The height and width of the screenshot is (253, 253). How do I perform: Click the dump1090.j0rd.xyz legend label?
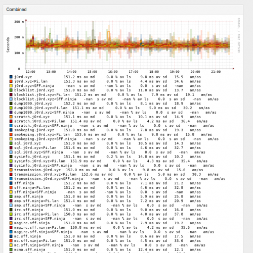click(33, 104)
